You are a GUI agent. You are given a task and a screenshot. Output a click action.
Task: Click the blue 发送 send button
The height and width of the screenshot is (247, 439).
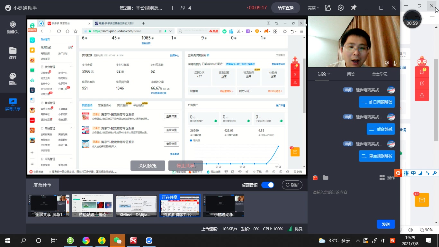[386, 224]
